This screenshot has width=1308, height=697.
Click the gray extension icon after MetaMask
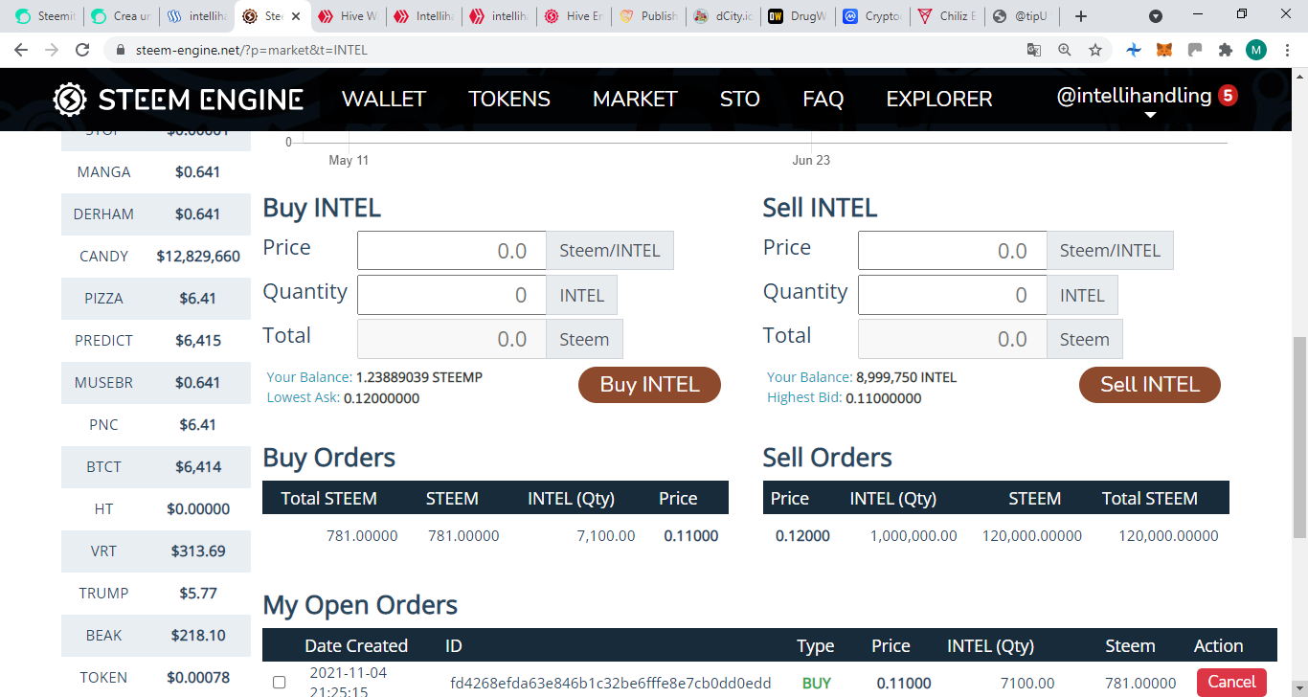[x=1195, y=50]
